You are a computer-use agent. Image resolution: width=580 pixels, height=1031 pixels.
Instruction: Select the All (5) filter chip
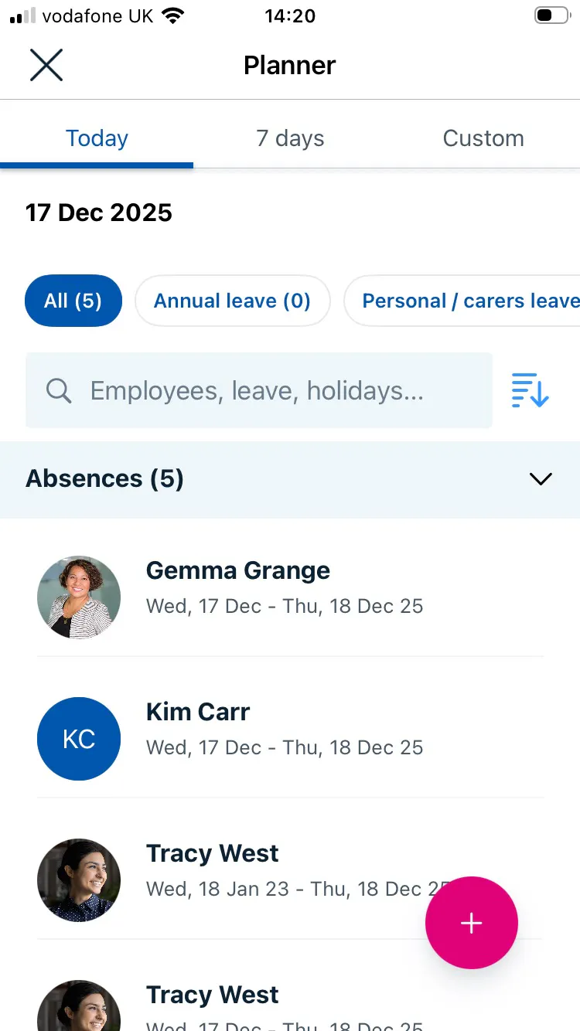tap(73, 301)
